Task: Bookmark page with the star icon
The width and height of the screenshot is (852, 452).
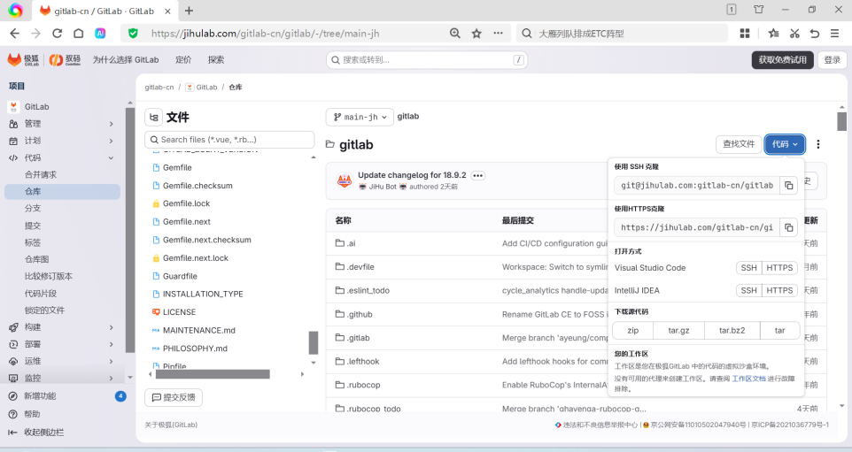Action: [x=476, y=33]
